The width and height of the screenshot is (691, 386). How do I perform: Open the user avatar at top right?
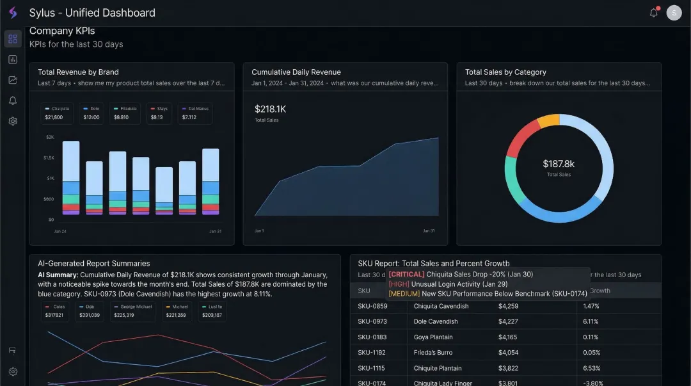674,12
